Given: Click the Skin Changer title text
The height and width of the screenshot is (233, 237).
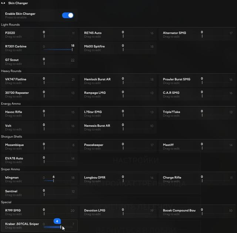Looking at the screenshot, I should [18, 3].
